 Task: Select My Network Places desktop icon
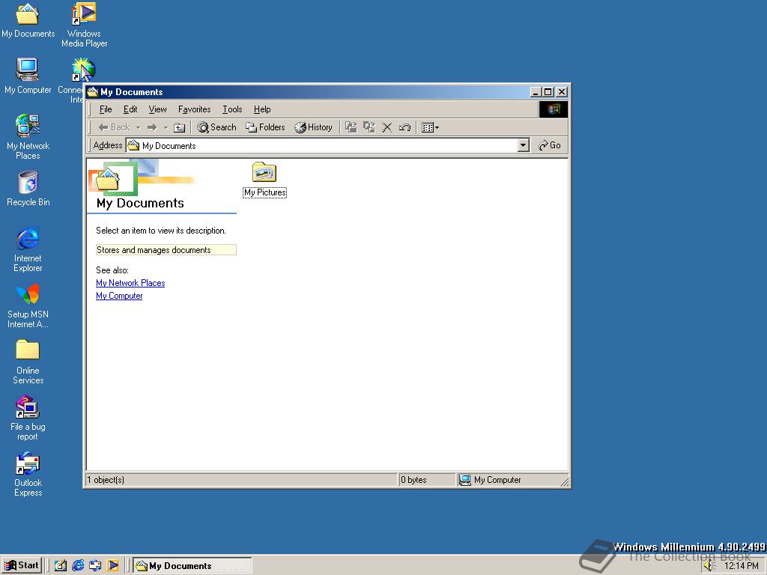click(28, 137)
